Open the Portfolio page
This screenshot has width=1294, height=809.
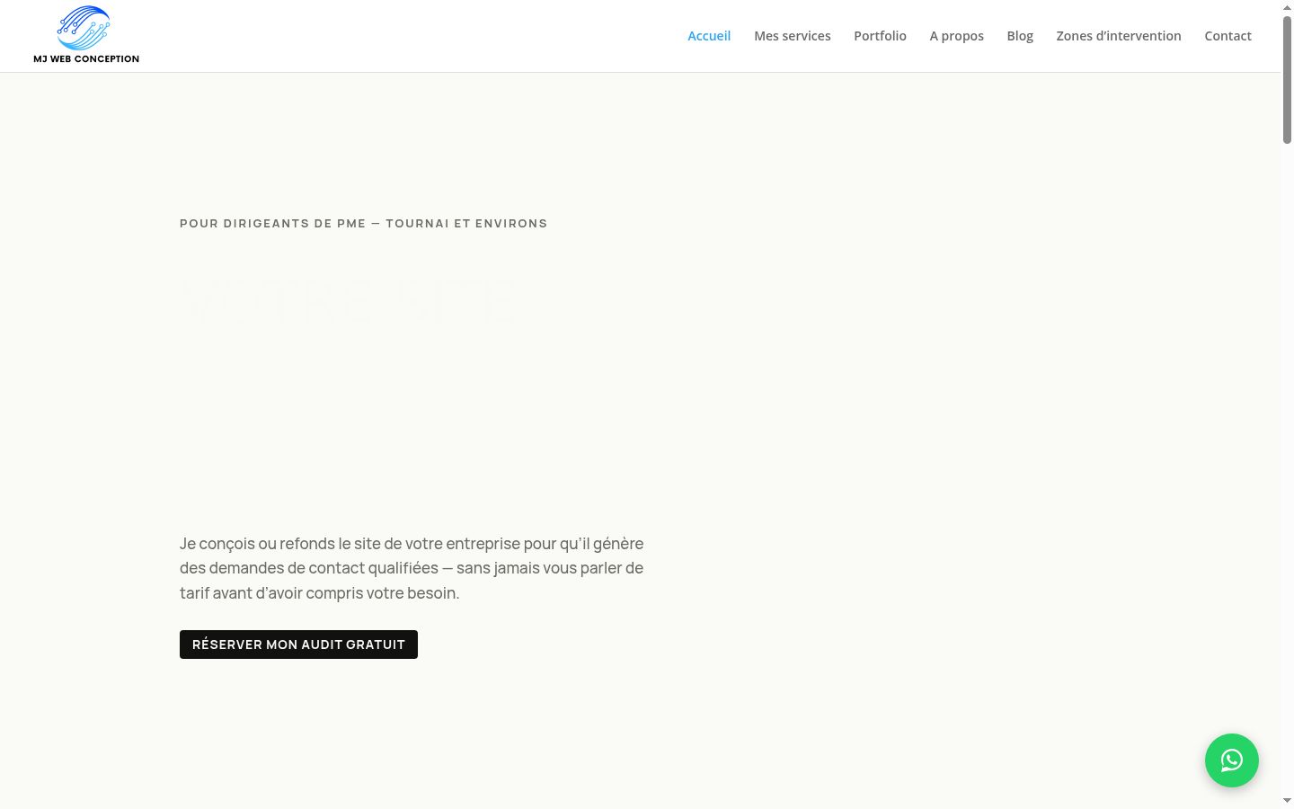880,36
